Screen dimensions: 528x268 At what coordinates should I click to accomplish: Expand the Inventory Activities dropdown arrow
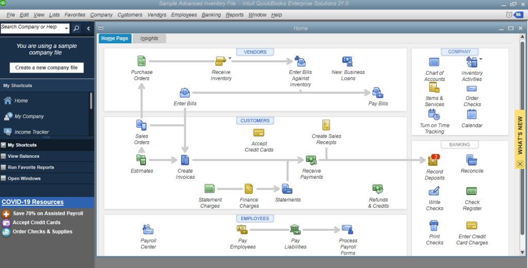pyautogui.click(x=481, y=59)
